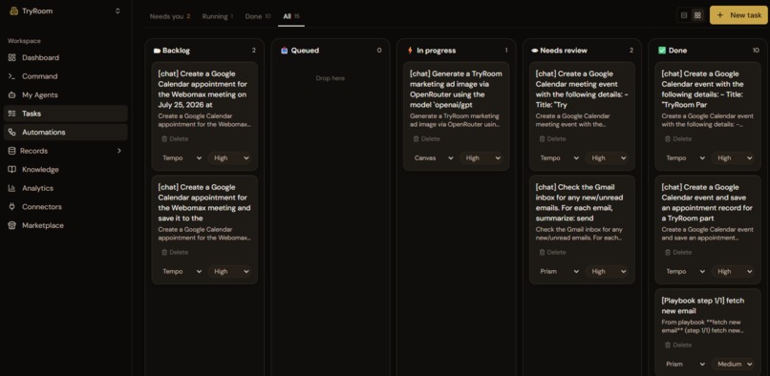Select the Command terminal icon
Viewport: 770px width, 376px height.
(x=12, y=76)
